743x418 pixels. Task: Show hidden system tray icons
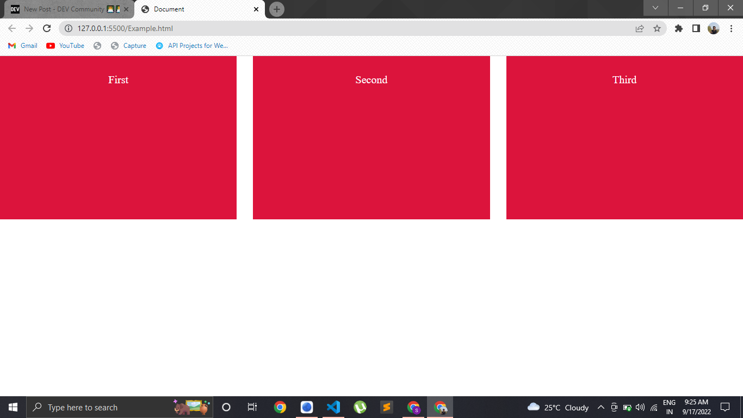pyautogui.click(x=601, y=407)
